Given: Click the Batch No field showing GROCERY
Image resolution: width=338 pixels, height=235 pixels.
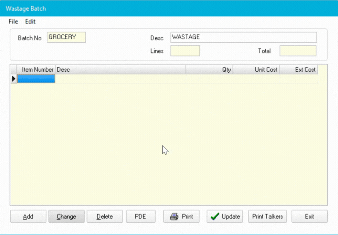Looking at the screenshot, I should (x=66, y=37).
